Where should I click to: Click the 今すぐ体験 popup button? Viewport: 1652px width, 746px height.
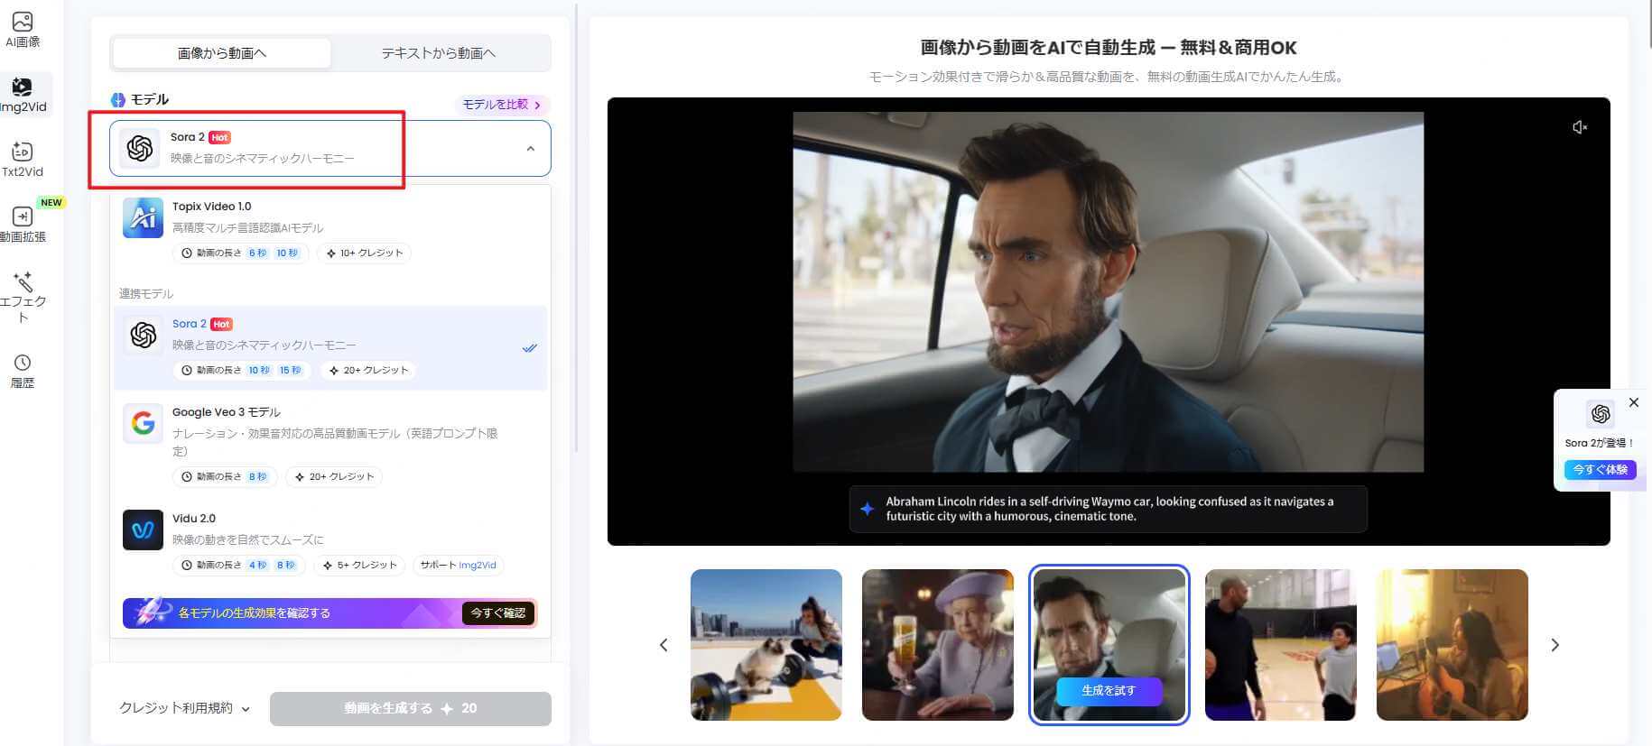1600,470
